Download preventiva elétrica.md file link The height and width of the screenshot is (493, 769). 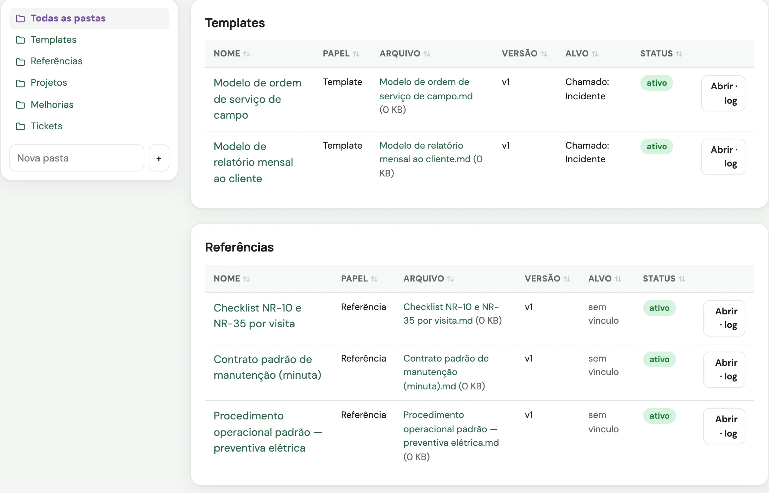(x=451, y=429)
